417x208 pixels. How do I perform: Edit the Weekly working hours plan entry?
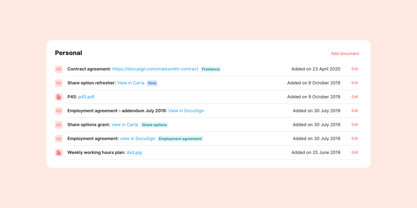click(354, 153)
